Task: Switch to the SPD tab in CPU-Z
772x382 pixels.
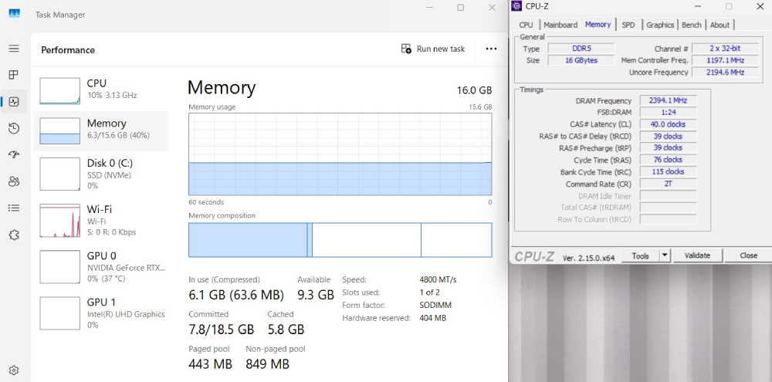Action: 628,25
